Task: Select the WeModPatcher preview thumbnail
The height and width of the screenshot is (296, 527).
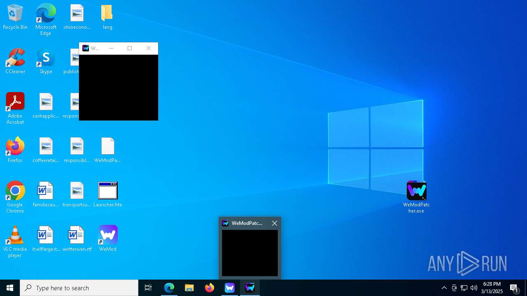Action: click(x=250, y=253)
